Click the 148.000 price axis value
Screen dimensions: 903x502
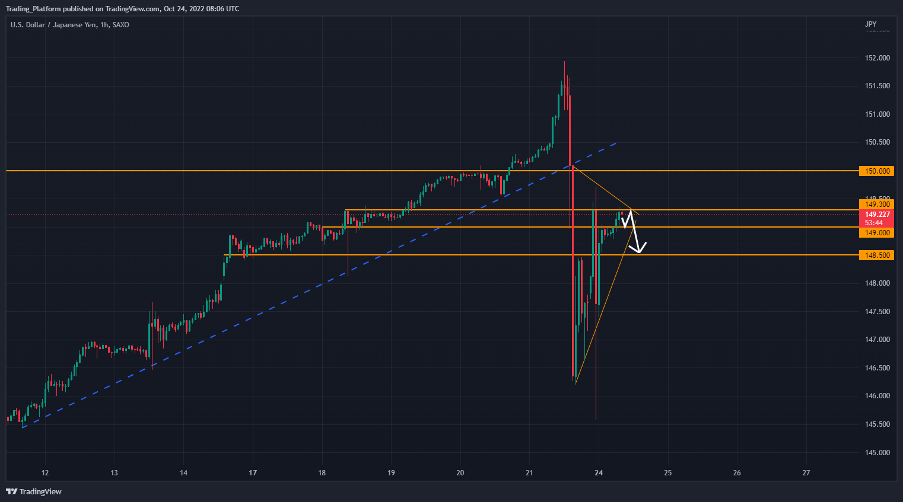(x=877, y=283)
